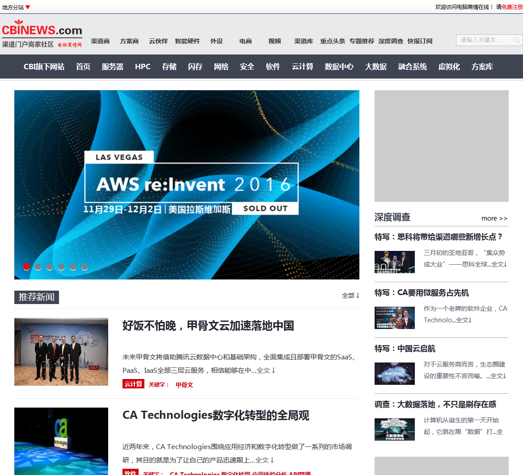
Task: Select 安全 channel
Action: coord(247,67)
